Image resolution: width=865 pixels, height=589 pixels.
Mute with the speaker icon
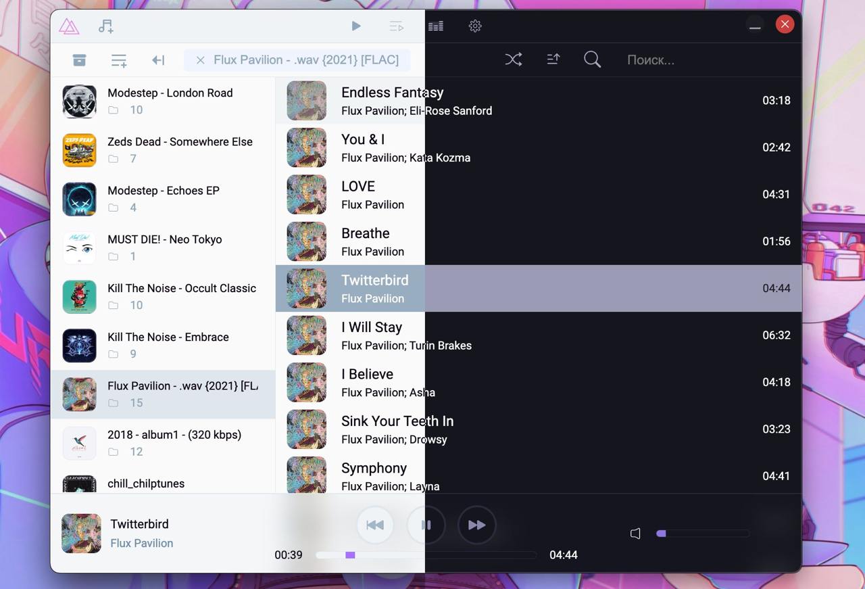click(635, 534)
